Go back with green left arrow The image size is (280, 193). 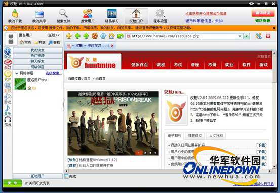tap(77, 36)
